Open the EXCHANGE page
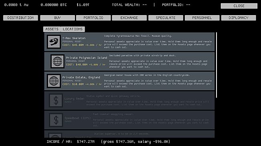The height and width of the screenshot is (146, 261). coord(129,18)
